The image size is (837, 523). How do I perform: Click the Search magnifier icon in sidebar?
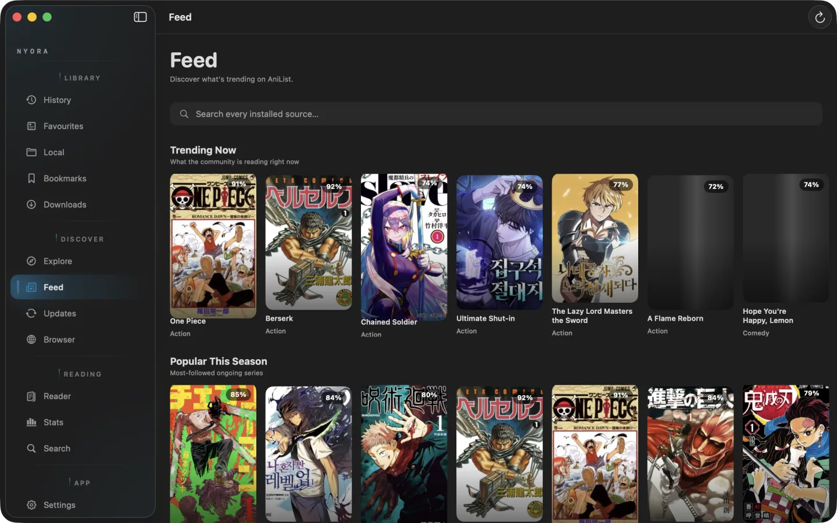tap(31, 449)
